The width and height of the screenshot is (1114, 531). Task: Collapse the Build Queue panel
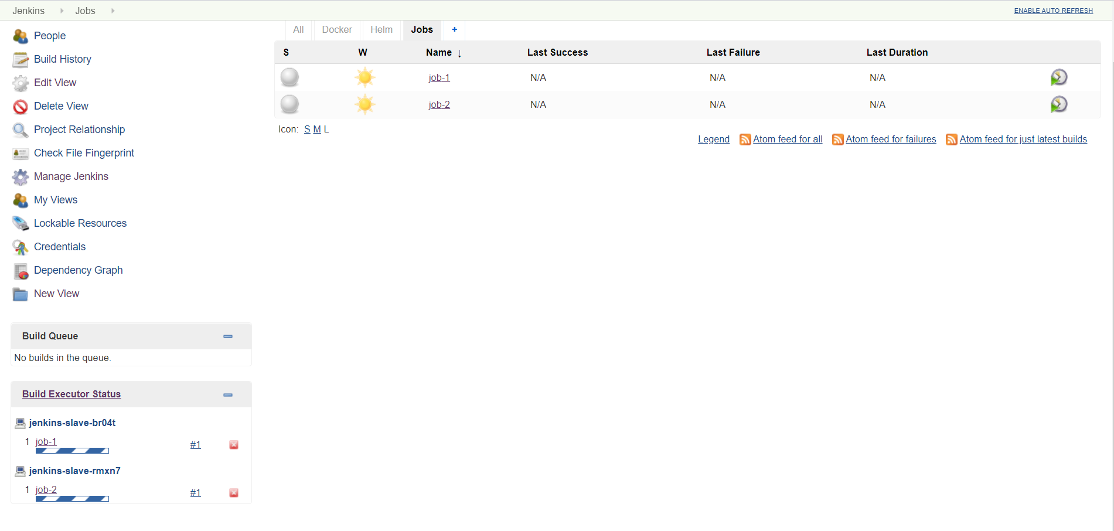pyautogui.click(x=228, y=336)
